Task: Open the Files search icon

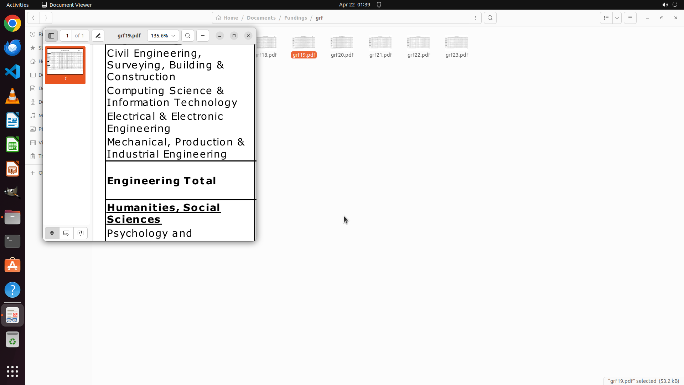Action: pos(490,18)
